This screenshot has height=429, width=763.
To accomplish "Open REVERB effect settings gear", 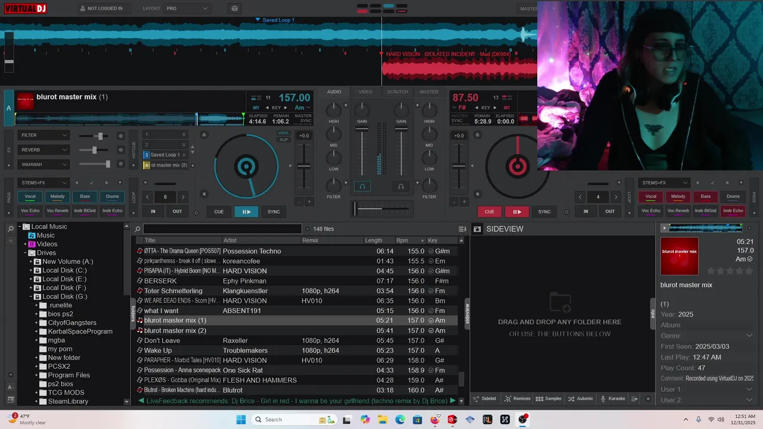I will pyautogui.click(x=120, y=150).
